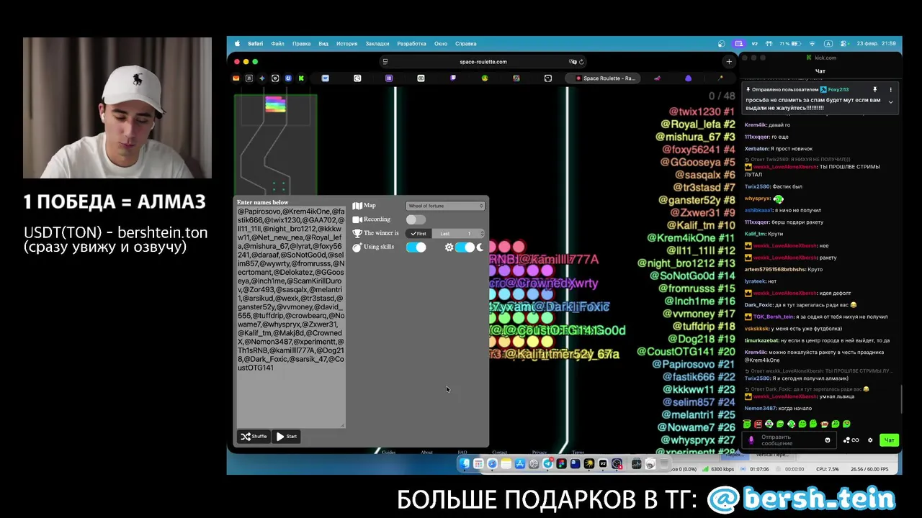Click the trophy icon next to The winner is
The width and height of the screenshot is (922, 518).
(357, 233)
